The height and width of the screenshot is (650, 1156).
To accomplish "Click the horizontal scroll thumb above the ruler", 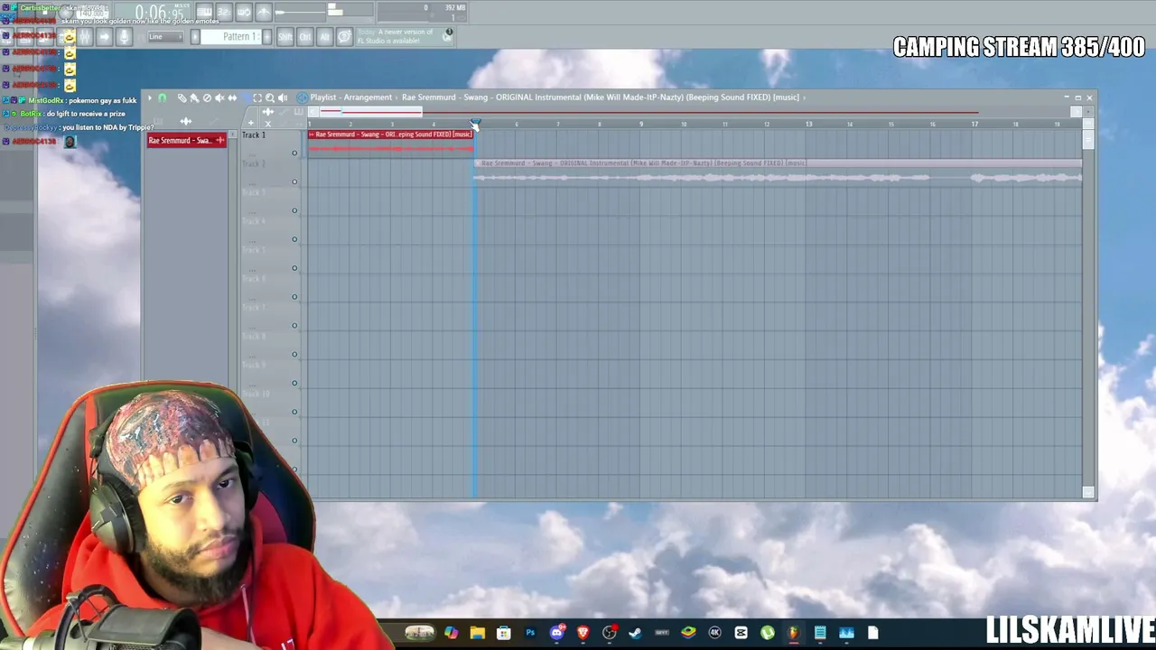I will click(370, 112).
